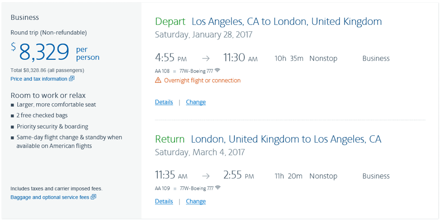Open Price and tax information link
The image size is (442, 221).
click(39, 79)
